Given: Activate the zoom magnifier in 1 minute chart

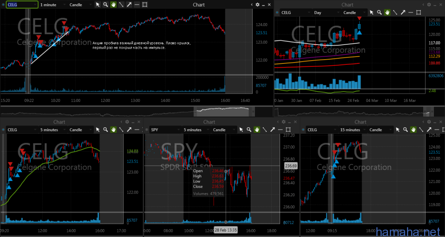Looking at the screenshot, I should (105, 5).
